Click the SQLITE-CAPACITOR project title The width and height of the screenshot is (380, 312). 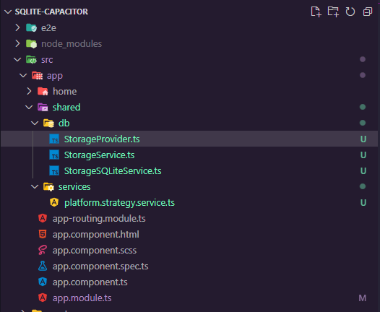click(51, 12)
